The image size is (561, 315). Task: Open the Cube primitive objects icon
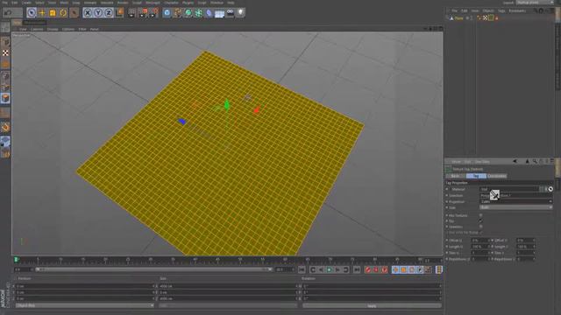coord(167,13)
